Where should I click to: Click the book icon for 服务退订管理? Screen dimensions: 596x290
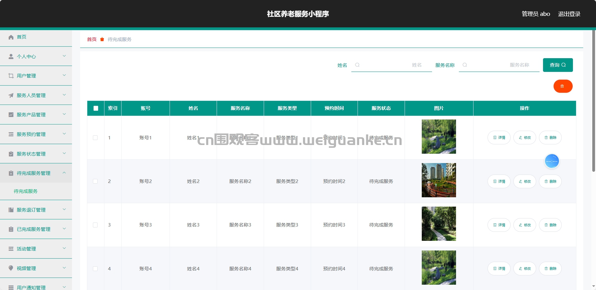tap(11, 210)
